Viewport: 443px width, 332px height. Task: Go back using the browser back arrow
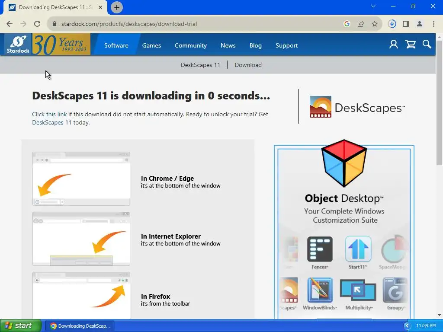pos(10,24)
